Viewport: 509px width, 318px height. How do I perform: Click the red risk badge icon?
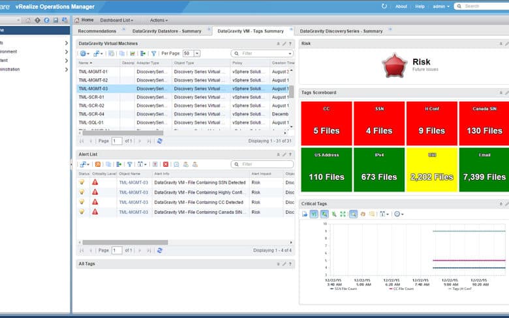pos(394,65)
